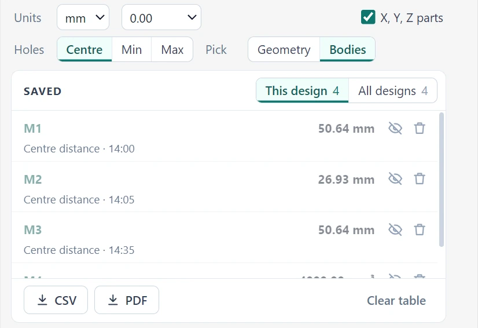This screenshot has width=478, height=328.
Task: Click Centre distance · 14:35 subtitle
Action: 79,250
